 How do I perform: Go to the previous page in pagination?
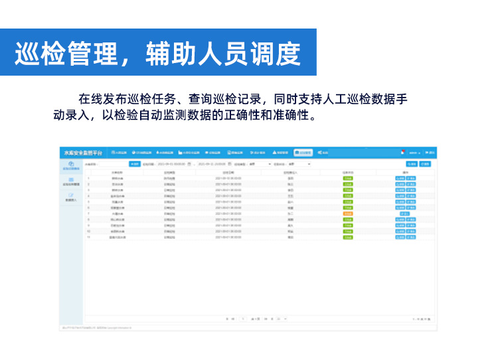[x=233, y=318]
